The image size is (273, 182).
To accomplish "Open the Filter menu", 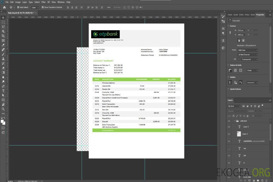I will (43, 2).
